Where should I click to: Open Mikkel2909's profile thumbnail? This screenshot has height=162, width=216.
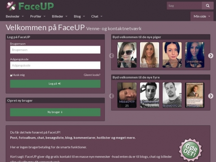point(127,95)
